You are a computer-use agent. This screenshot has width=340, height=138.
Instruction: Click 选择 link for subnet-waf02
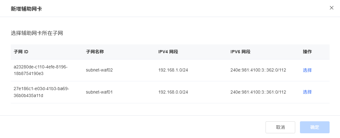pyautogui.click(x=307, y=70)
